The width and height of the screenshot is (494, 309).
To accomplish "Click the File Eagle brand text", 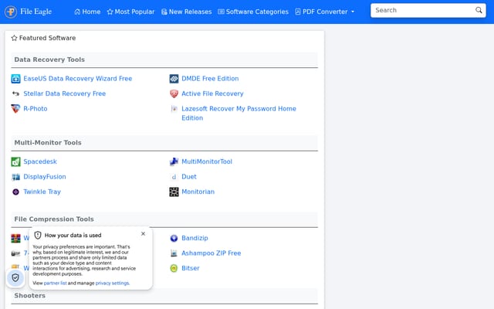I will pos(36,12).
